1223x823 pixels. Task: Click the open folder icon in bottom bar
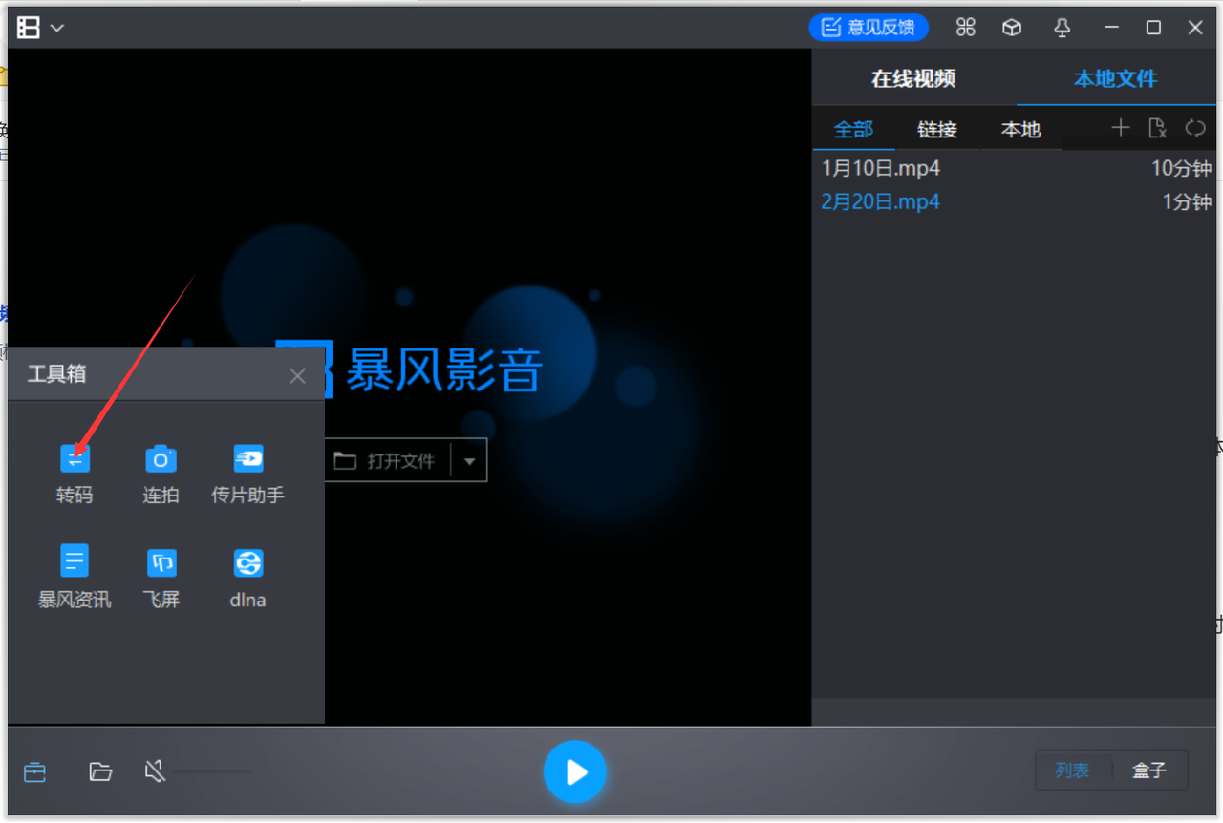[x=100, y=771]
